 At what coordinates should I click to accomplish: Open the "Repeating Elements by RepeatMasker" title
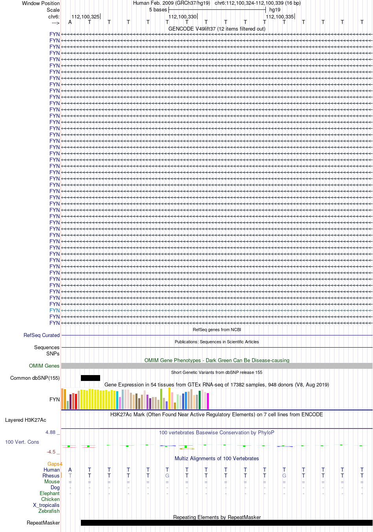tap(217, 517)
